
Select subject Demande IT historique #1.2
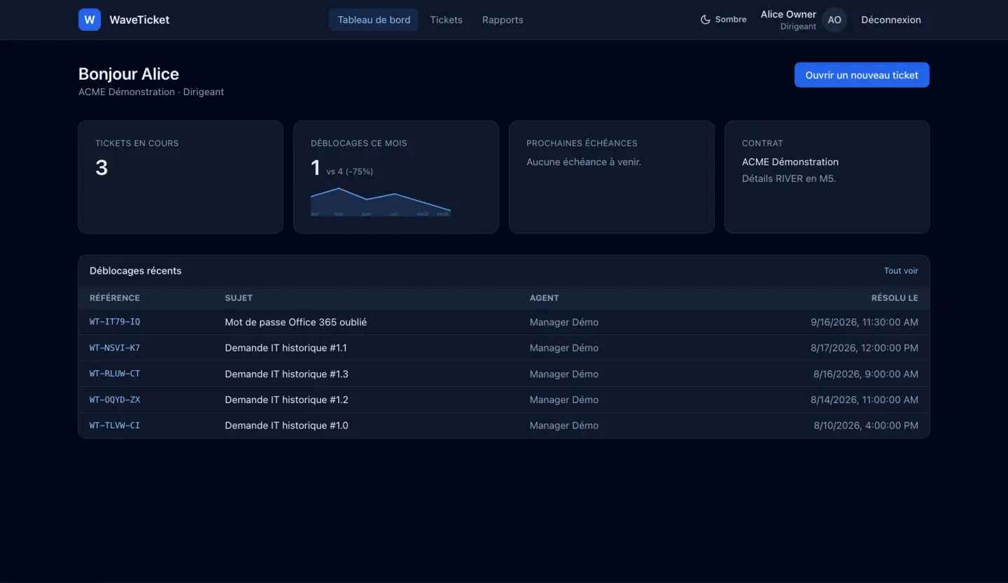tap(286, 400)
